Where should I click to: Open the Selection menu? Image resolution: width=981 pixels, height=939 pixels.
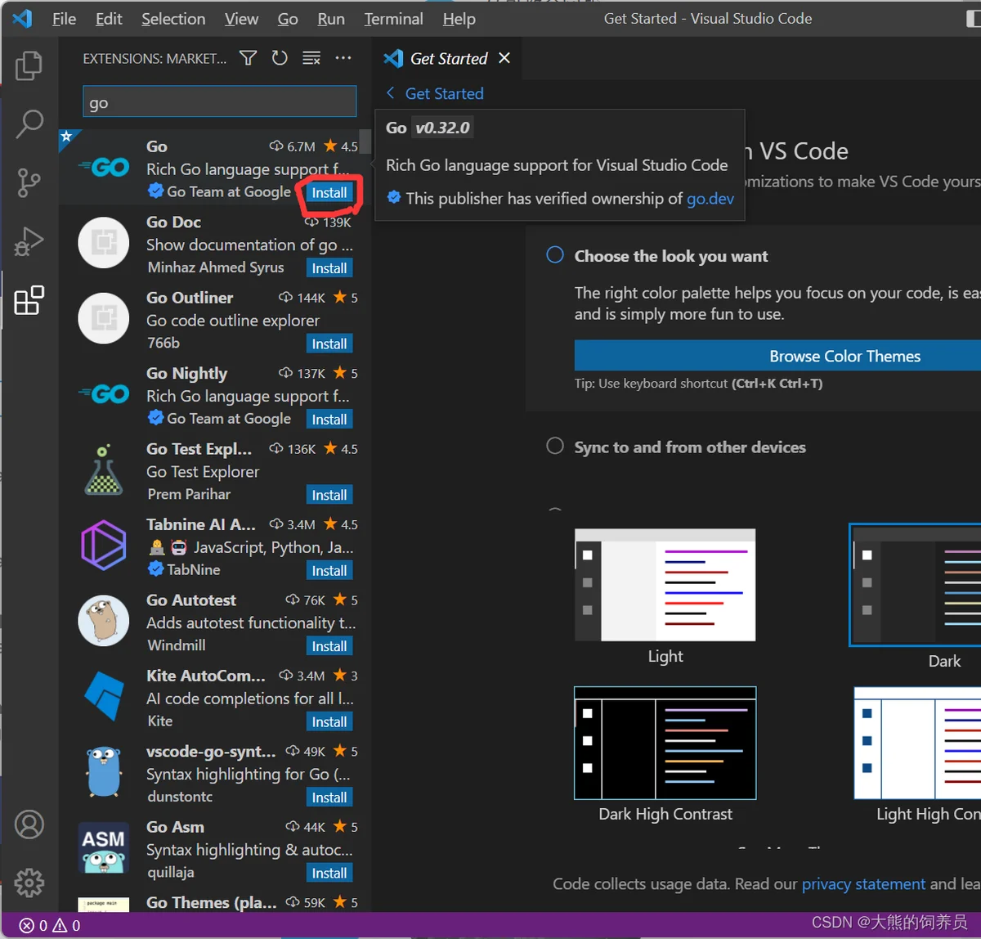click(173, 19)
